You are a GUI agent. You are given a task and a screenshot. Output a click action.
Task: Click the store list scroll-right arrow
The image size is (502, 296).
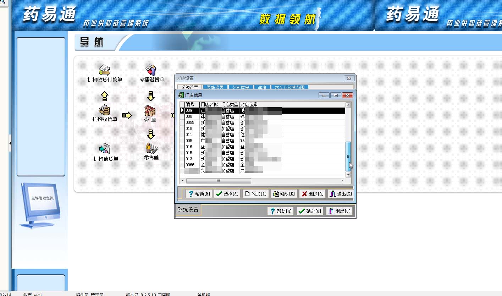[342, 181]
